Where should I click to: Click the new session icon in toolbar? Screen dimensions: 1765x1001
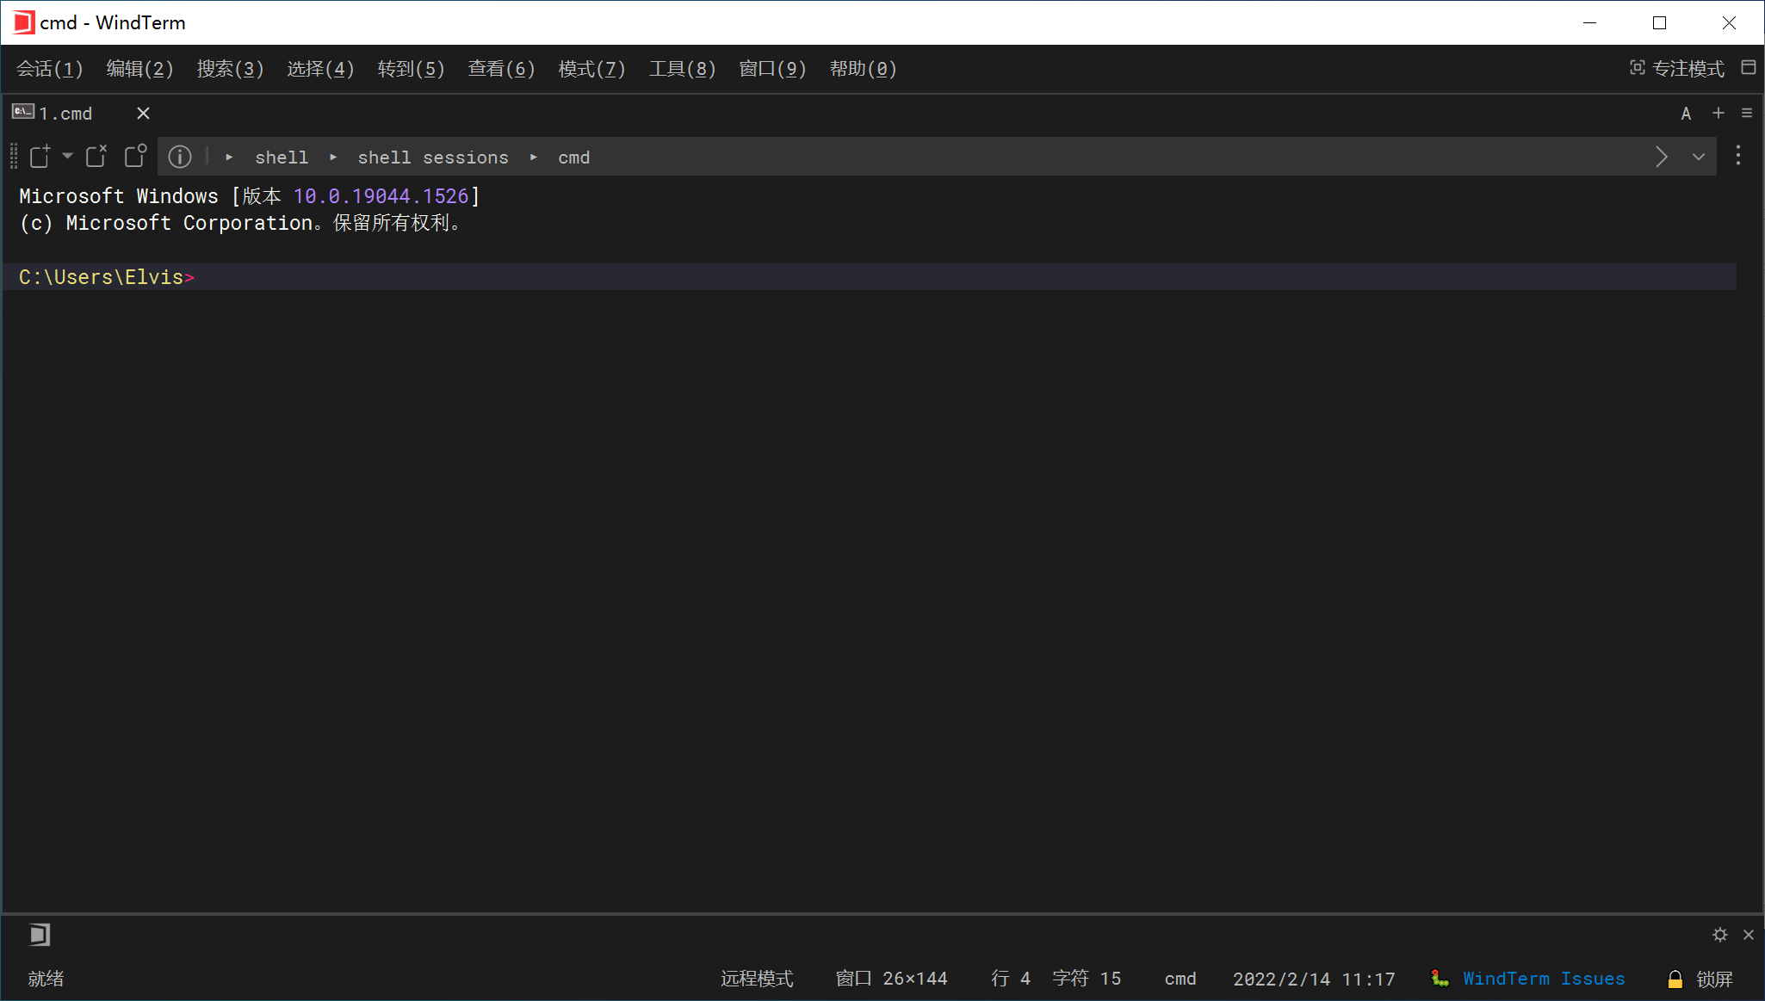40,157
